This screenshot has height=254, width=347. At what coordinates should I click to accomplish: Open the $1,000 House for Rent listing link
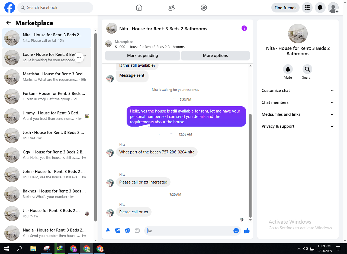150,47
